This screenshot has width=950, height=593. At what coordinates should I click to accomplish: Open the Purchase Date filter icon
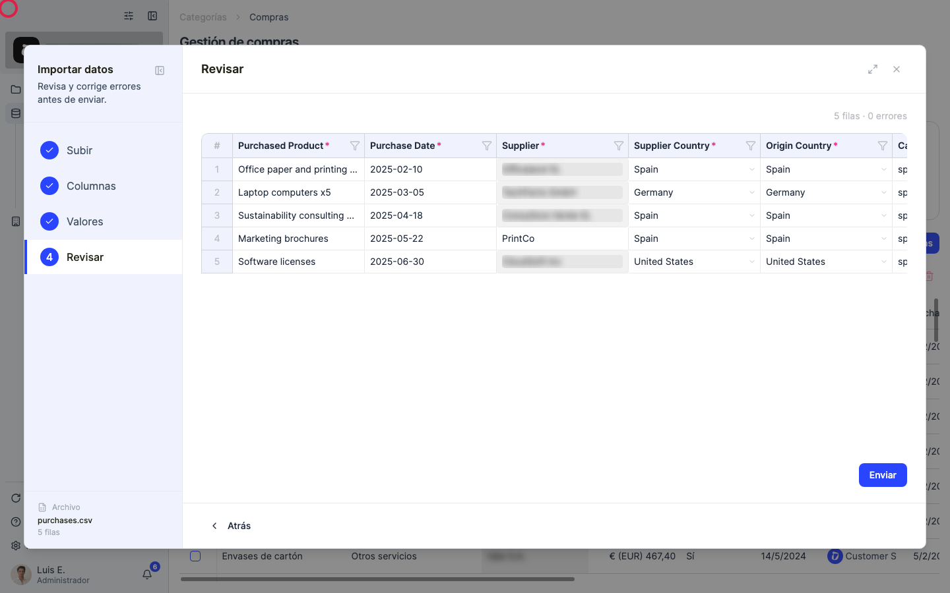(x=486, y=146)
